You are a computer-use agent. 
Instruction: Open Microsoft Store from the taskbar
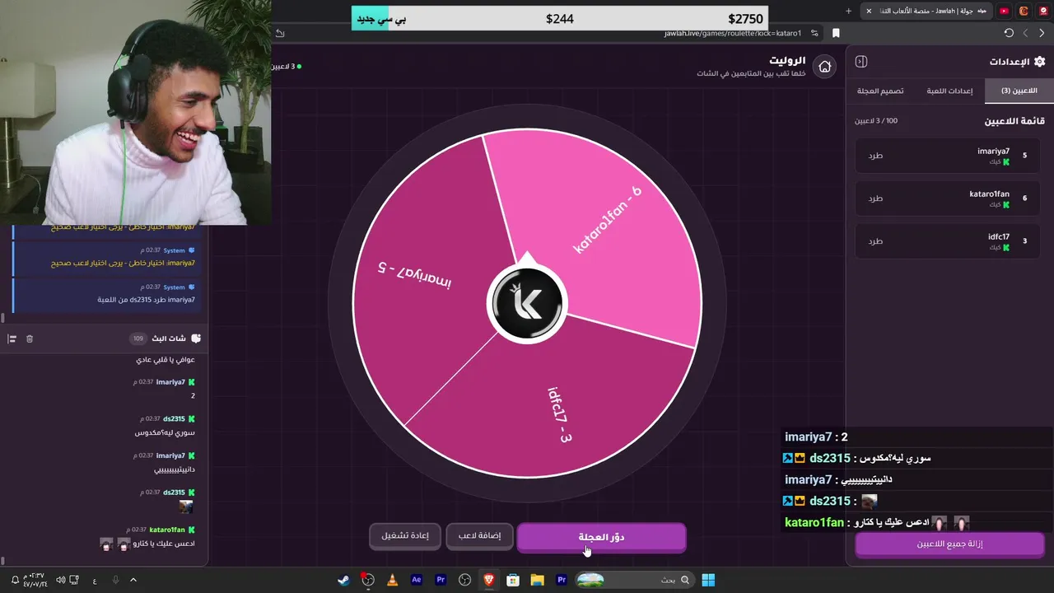click(x=513, y=580)
